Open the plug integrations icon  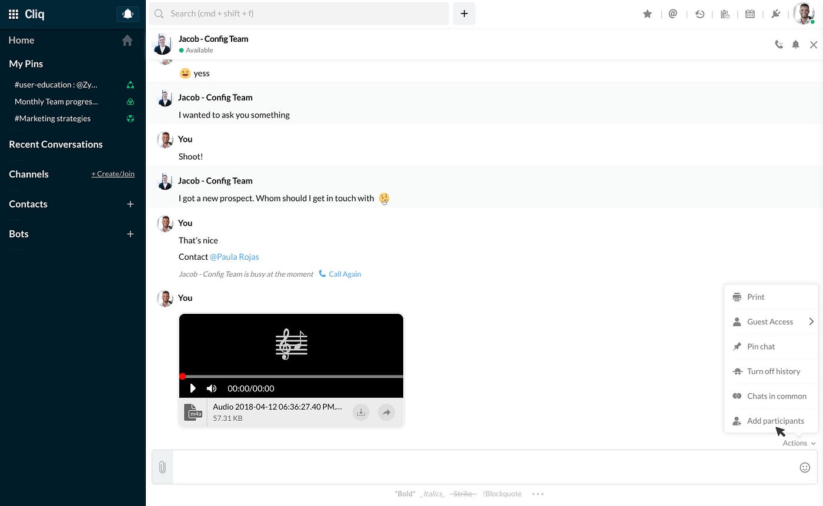pyautogui.click(x=775, y=14)
